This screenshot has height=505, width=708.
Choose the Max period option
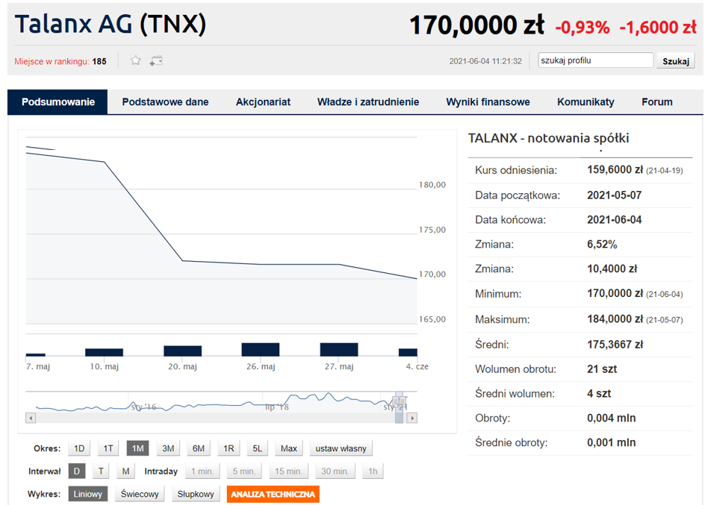click(288, 448)
